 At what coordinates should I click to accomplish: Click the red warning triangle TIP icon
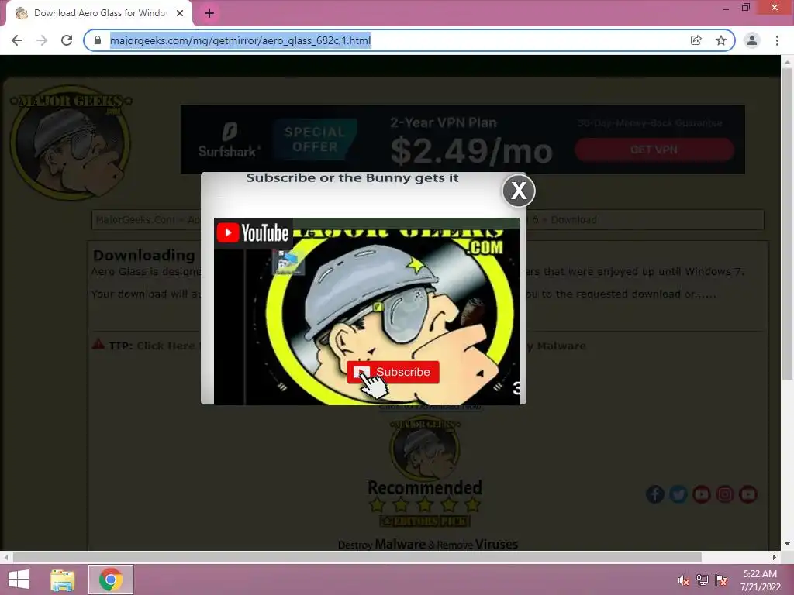(98, 345)
